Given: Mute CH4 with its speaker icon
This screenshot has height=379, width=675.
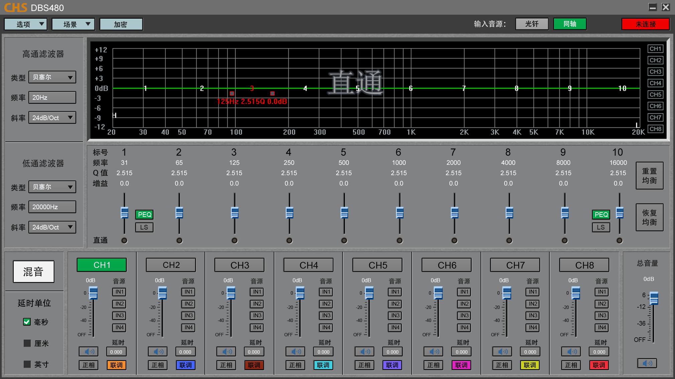Looking at the screenshot, I should (295, 352).
